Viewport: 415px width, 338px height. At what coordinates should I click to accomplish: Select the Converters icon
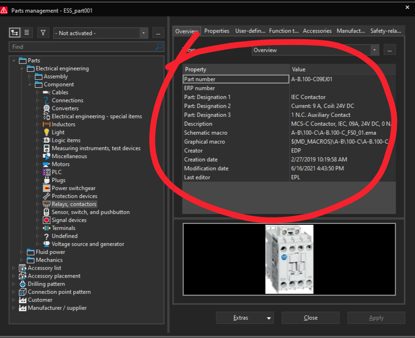pos(46,108)
